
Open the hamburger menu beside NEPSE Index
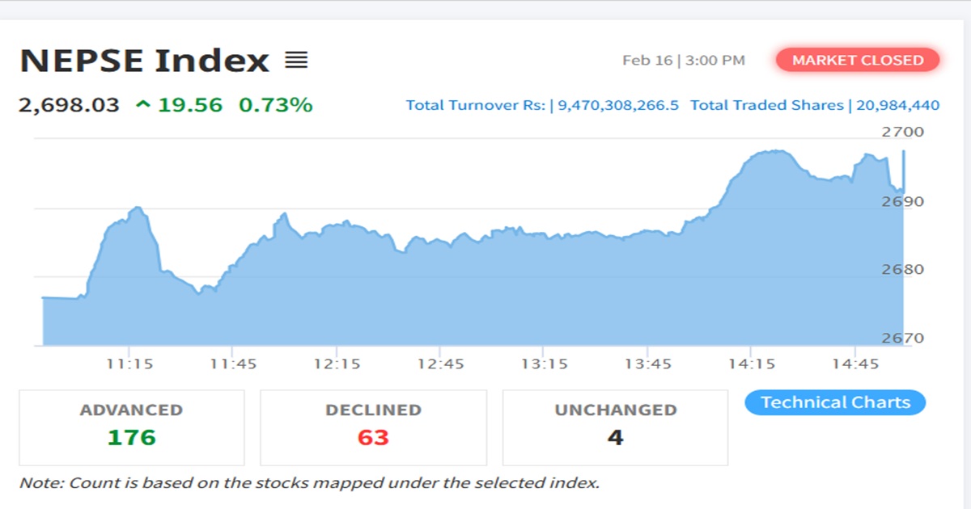pos(296,60)
